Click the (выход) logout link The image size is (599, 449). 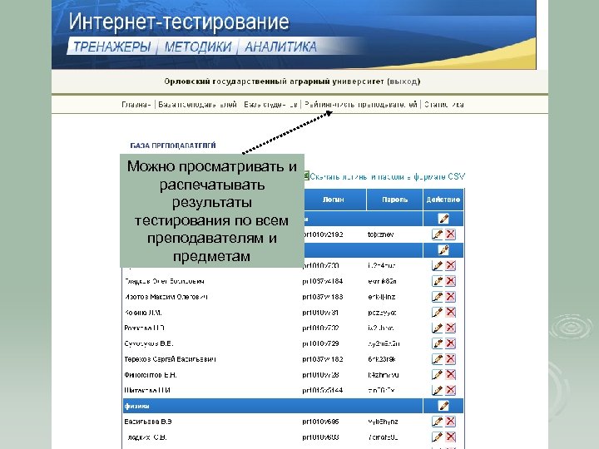(x=403, y=81)
